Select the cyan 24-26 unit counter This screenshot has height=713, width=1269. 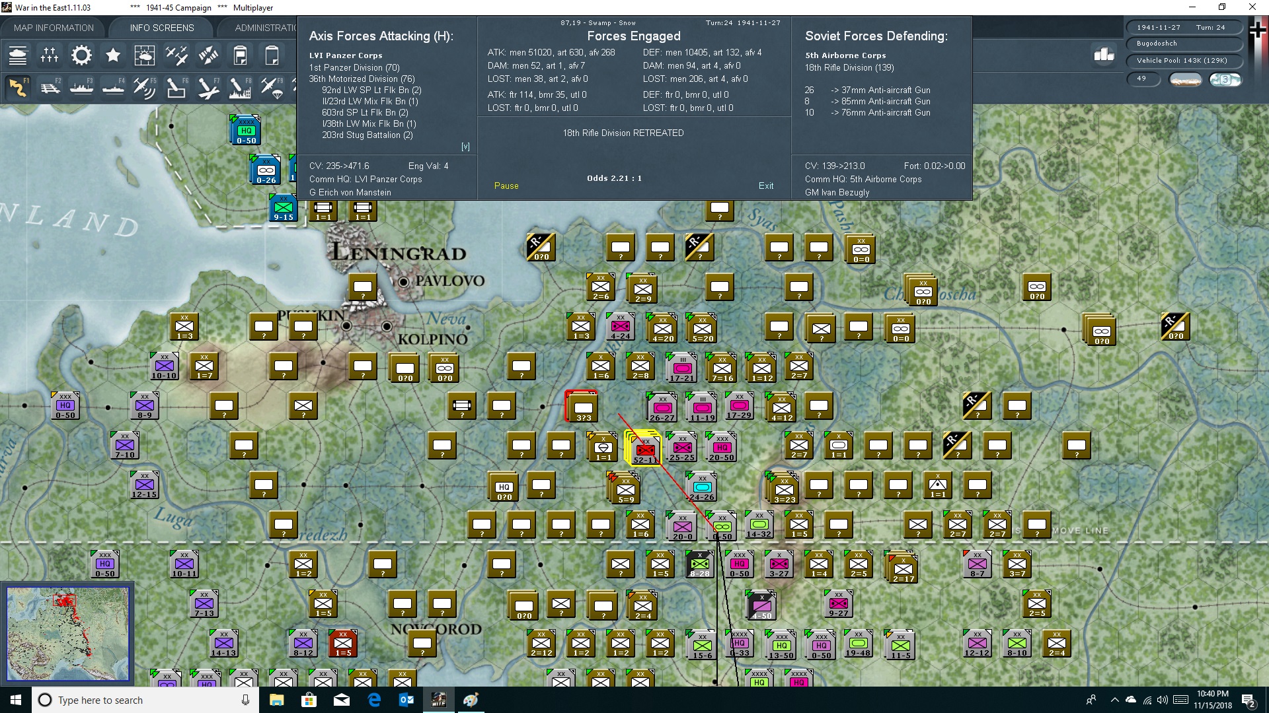[x=701, y=486]
